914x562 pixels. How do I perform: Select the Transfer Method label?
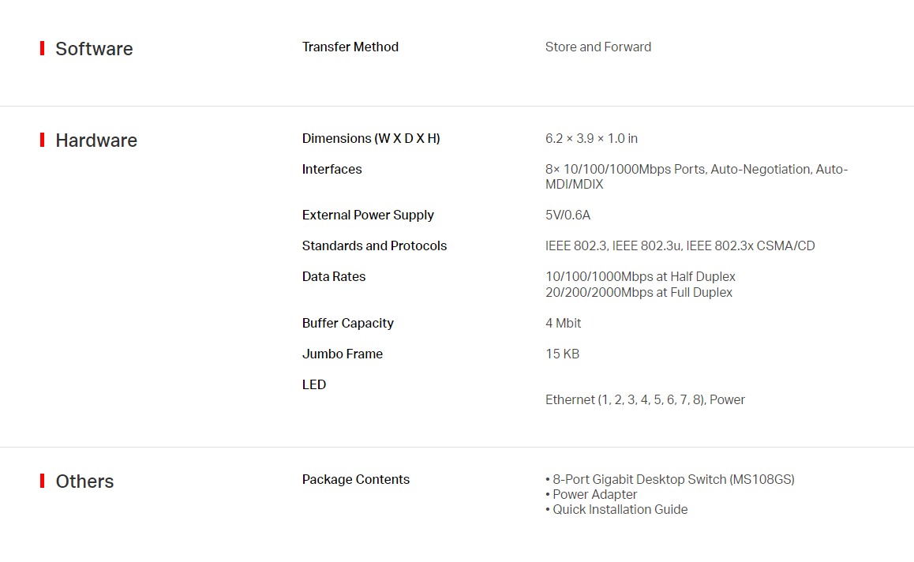[x=350, y=47]
